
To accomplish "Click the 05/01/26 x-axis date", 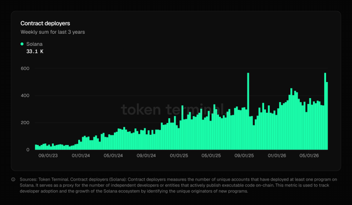I will click(x=309, y=155).
